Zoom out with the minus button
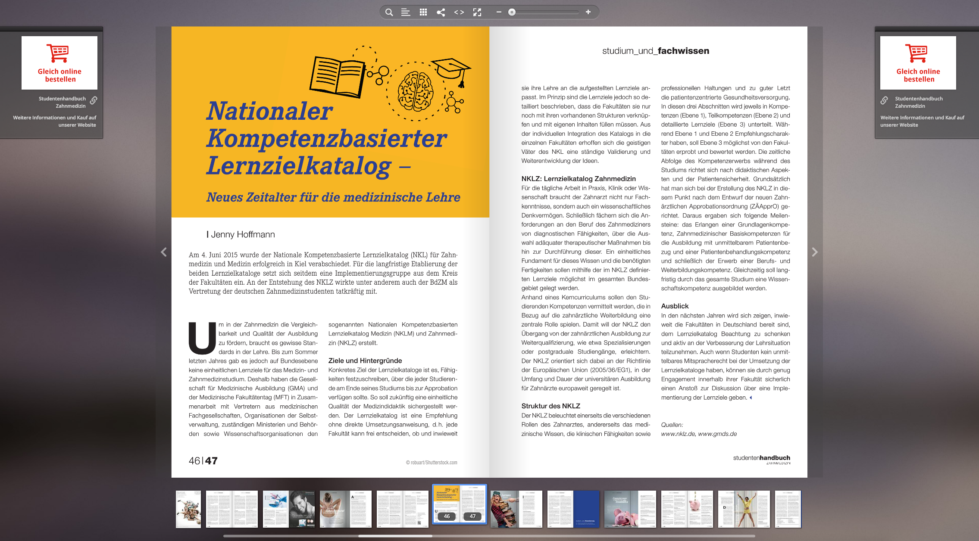979x541 pixels. (x=499, y=12)
